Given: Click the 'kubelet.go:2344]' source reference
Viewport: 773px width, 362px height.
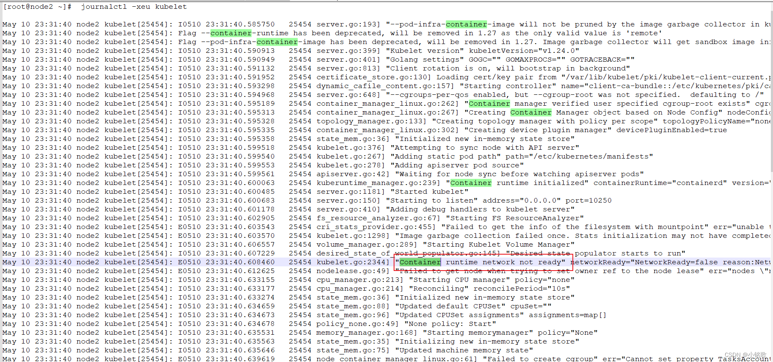Looking at the screenshot, I should [x=353, y=262].
